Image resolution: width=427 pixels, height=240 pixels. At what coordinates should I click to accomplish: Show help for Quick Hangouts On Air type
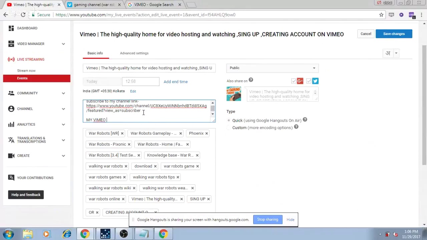coord(305,120)
